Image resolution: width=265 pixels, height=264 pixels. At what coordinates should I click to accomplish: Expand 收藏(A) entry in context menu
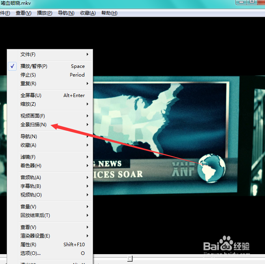55,145
